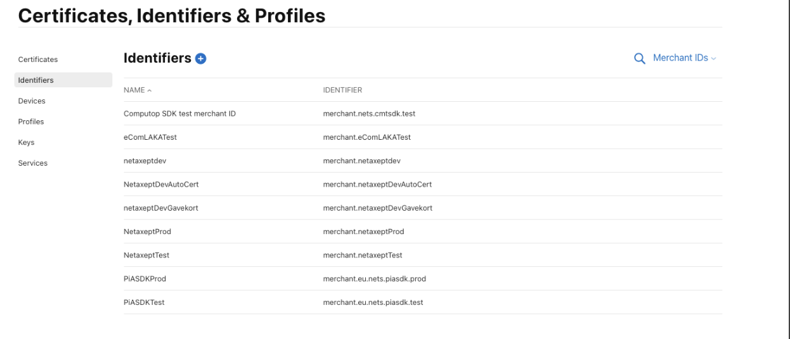Expand the Merchant IDs filter dropdown
This screenshot has width=790, height=339.
[x=684, y=58]
